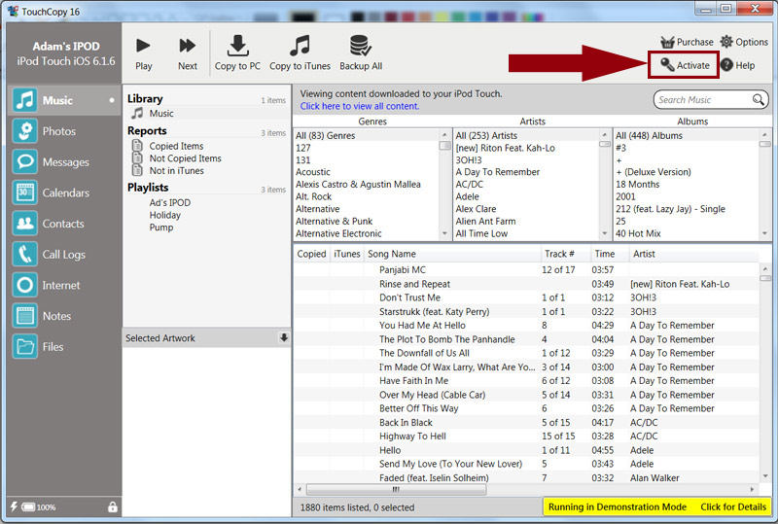
Task: Click the Backup All database icon
Action: [x=360, y=46]
